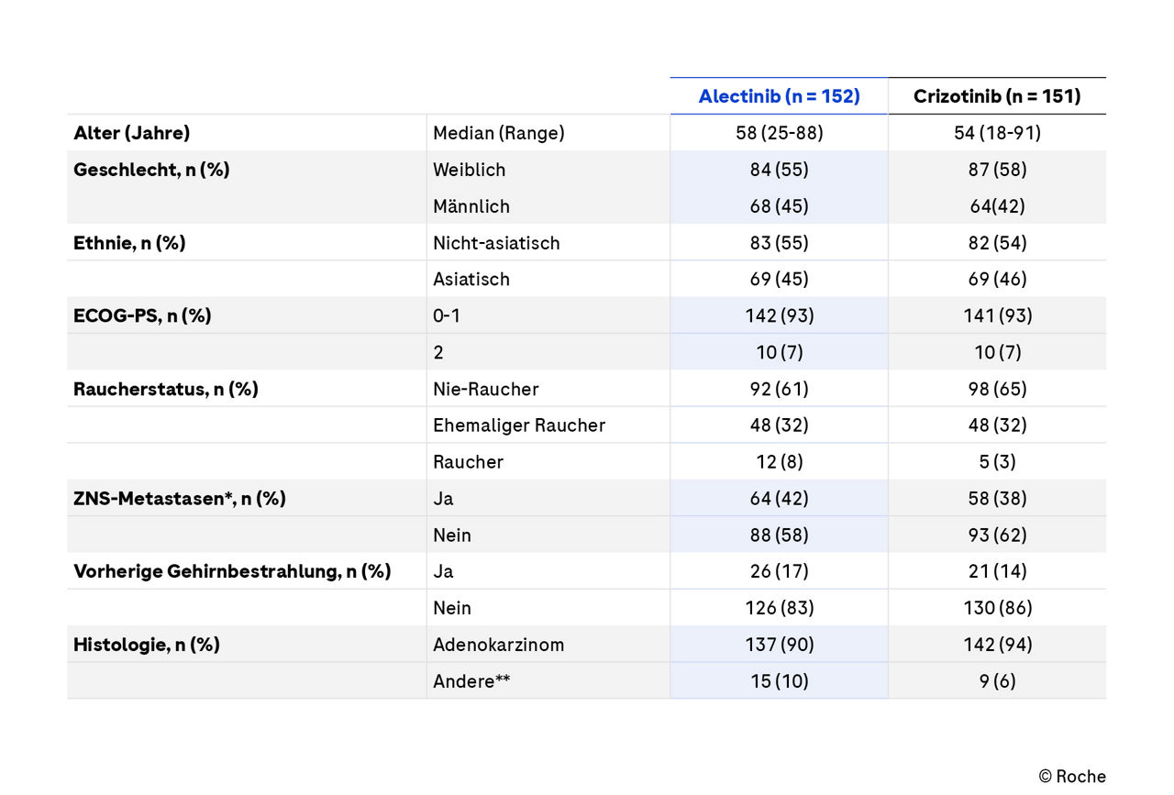Select the value '64(42)' for Männlich

[x=997, y=206]
